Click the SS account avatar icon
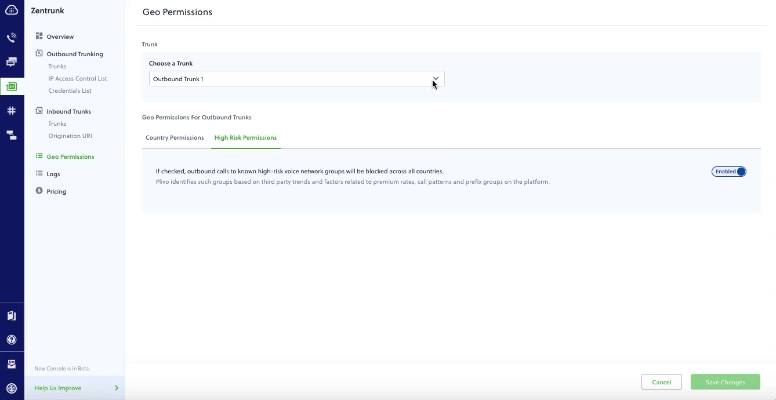This screenshot has width=776, height=400. pos(12,388)
